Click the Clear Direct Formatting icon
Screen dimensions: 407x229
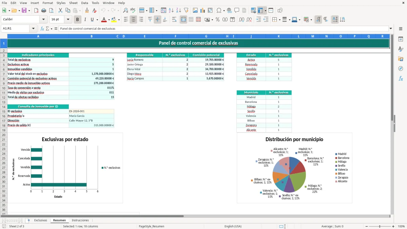94,11
